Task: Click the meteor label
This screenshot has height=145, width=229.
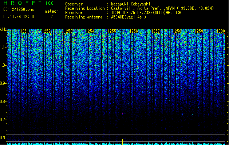Action: (x=52, y=11)
